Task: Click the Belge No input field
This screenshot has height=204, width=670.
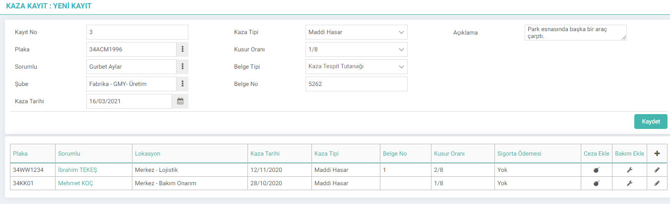Action: point(357,84)
